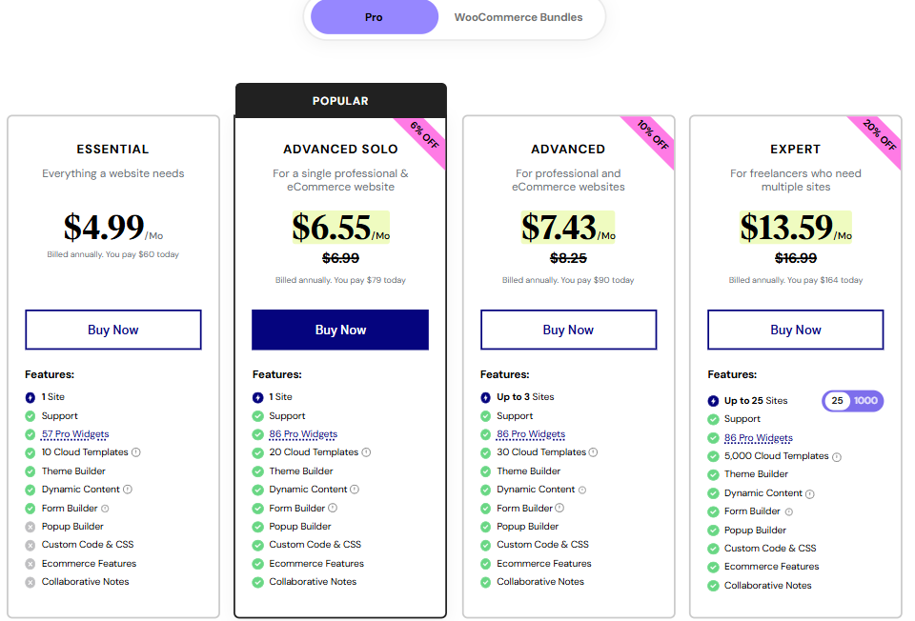915x621 pixels.
Task: Open info tooltip beside 20 Cloud Templates
Action: tap(368, 452)
